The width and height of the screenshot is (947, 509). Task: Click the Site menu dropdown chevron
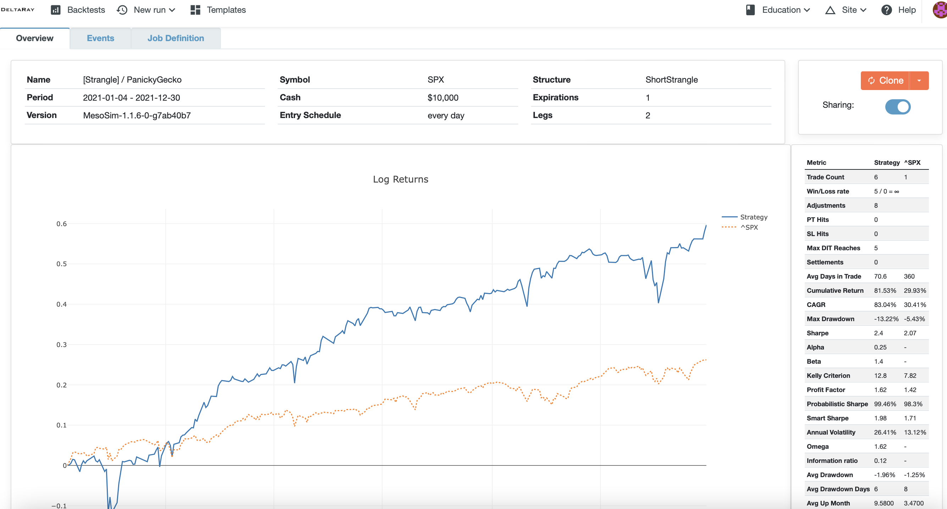(863, 10)
